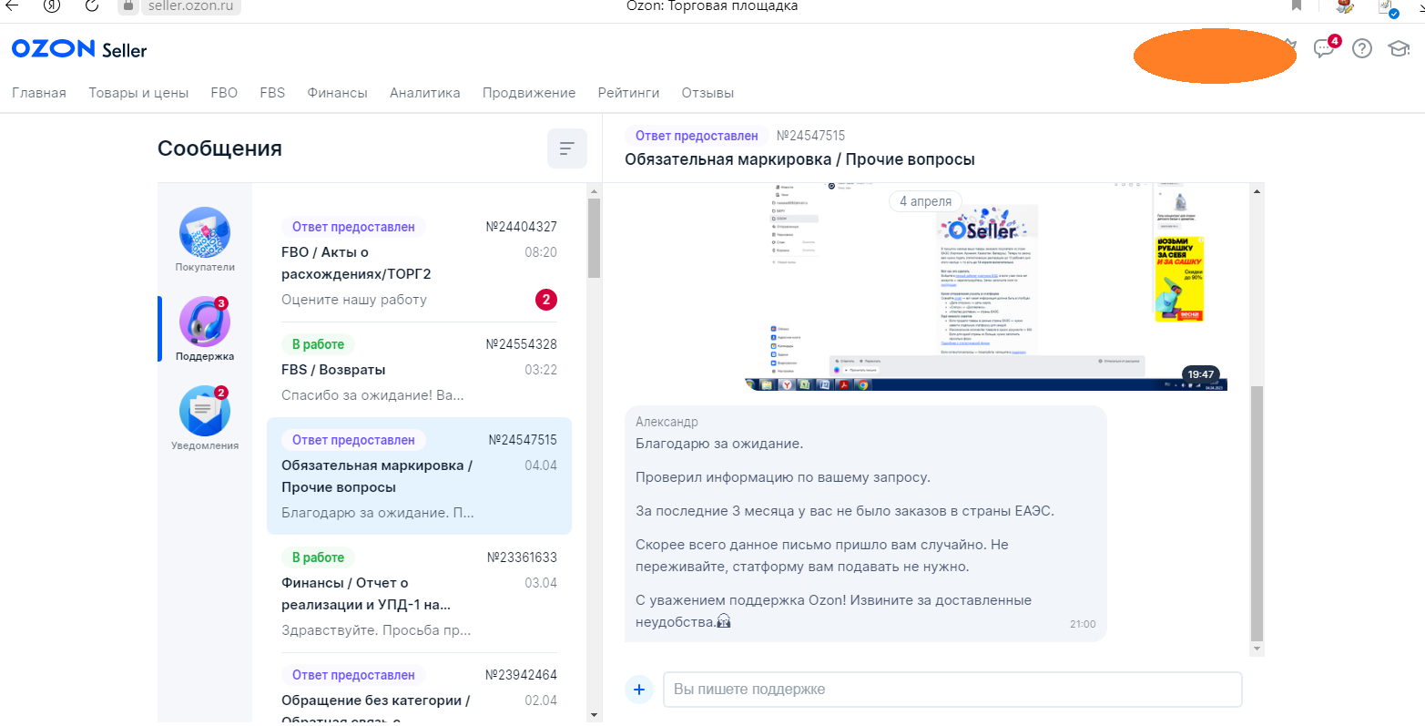Open ticket №24404327 FBO Акты о расхождениях
Viewport: 1425px width, 726px height.
[419, 263]
